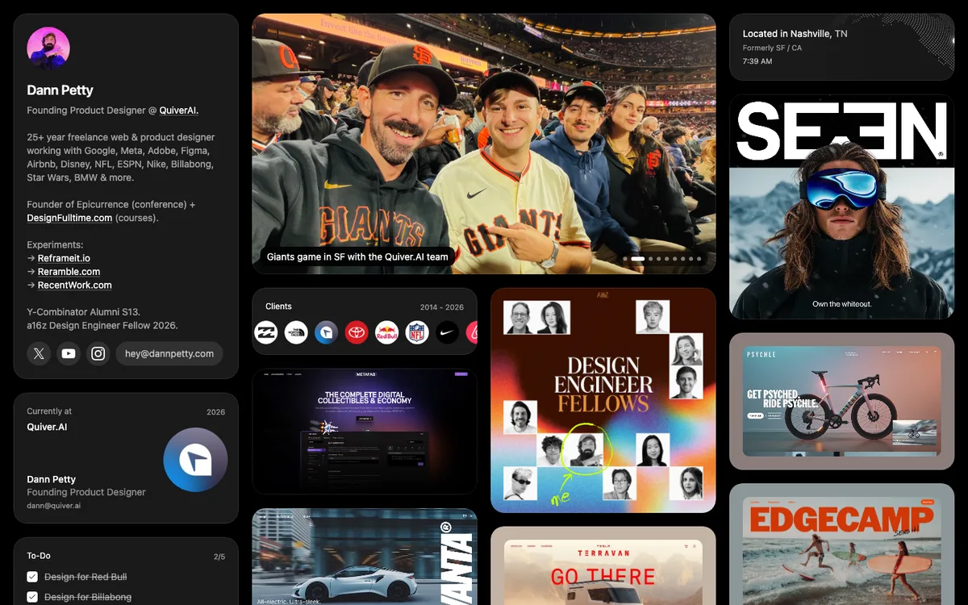Uncheck the Design for Red Bull to-do
968x605 pixels.
click(x=32, y=577)
